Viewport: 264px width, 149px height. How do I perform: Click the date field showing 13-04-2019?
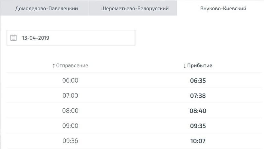[x=71, y=38]
